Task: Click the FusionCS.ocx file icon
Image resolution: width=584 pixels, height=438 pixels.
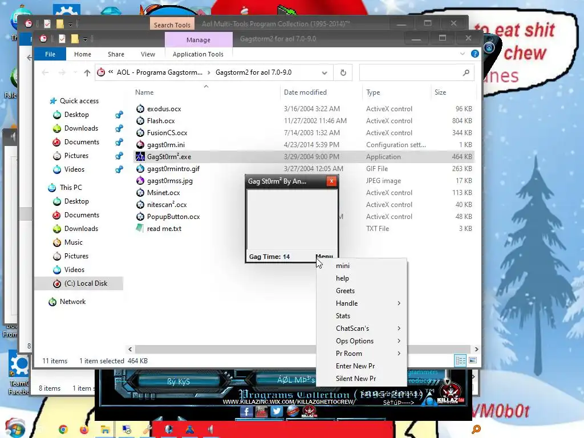Action: pos(140,132)
